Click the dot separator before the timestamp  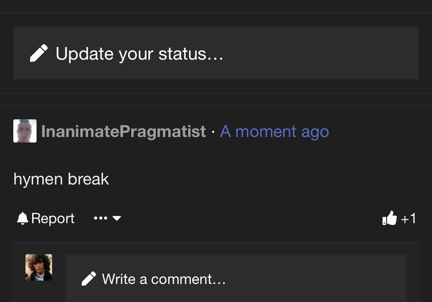[213, 132]
